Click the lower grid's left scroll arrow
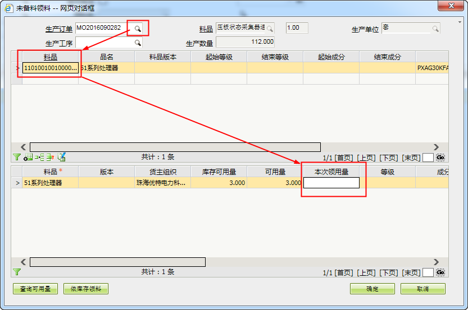This screenshot has width=468, height=310. (x=23, y=262)
